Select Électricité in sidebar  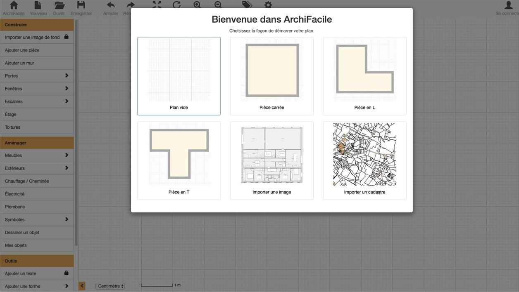pyautogui.click(x=37, y=194)
